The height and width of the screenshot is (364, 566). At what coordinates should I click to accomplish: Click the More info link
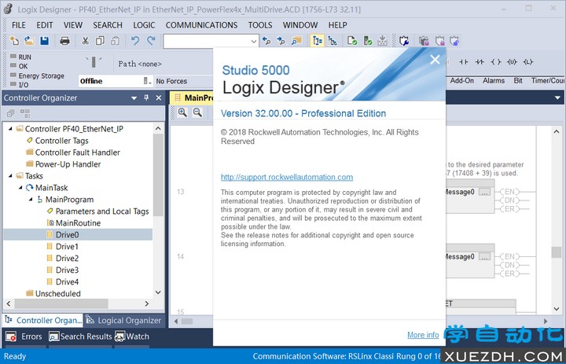click(x=423, y=335)
